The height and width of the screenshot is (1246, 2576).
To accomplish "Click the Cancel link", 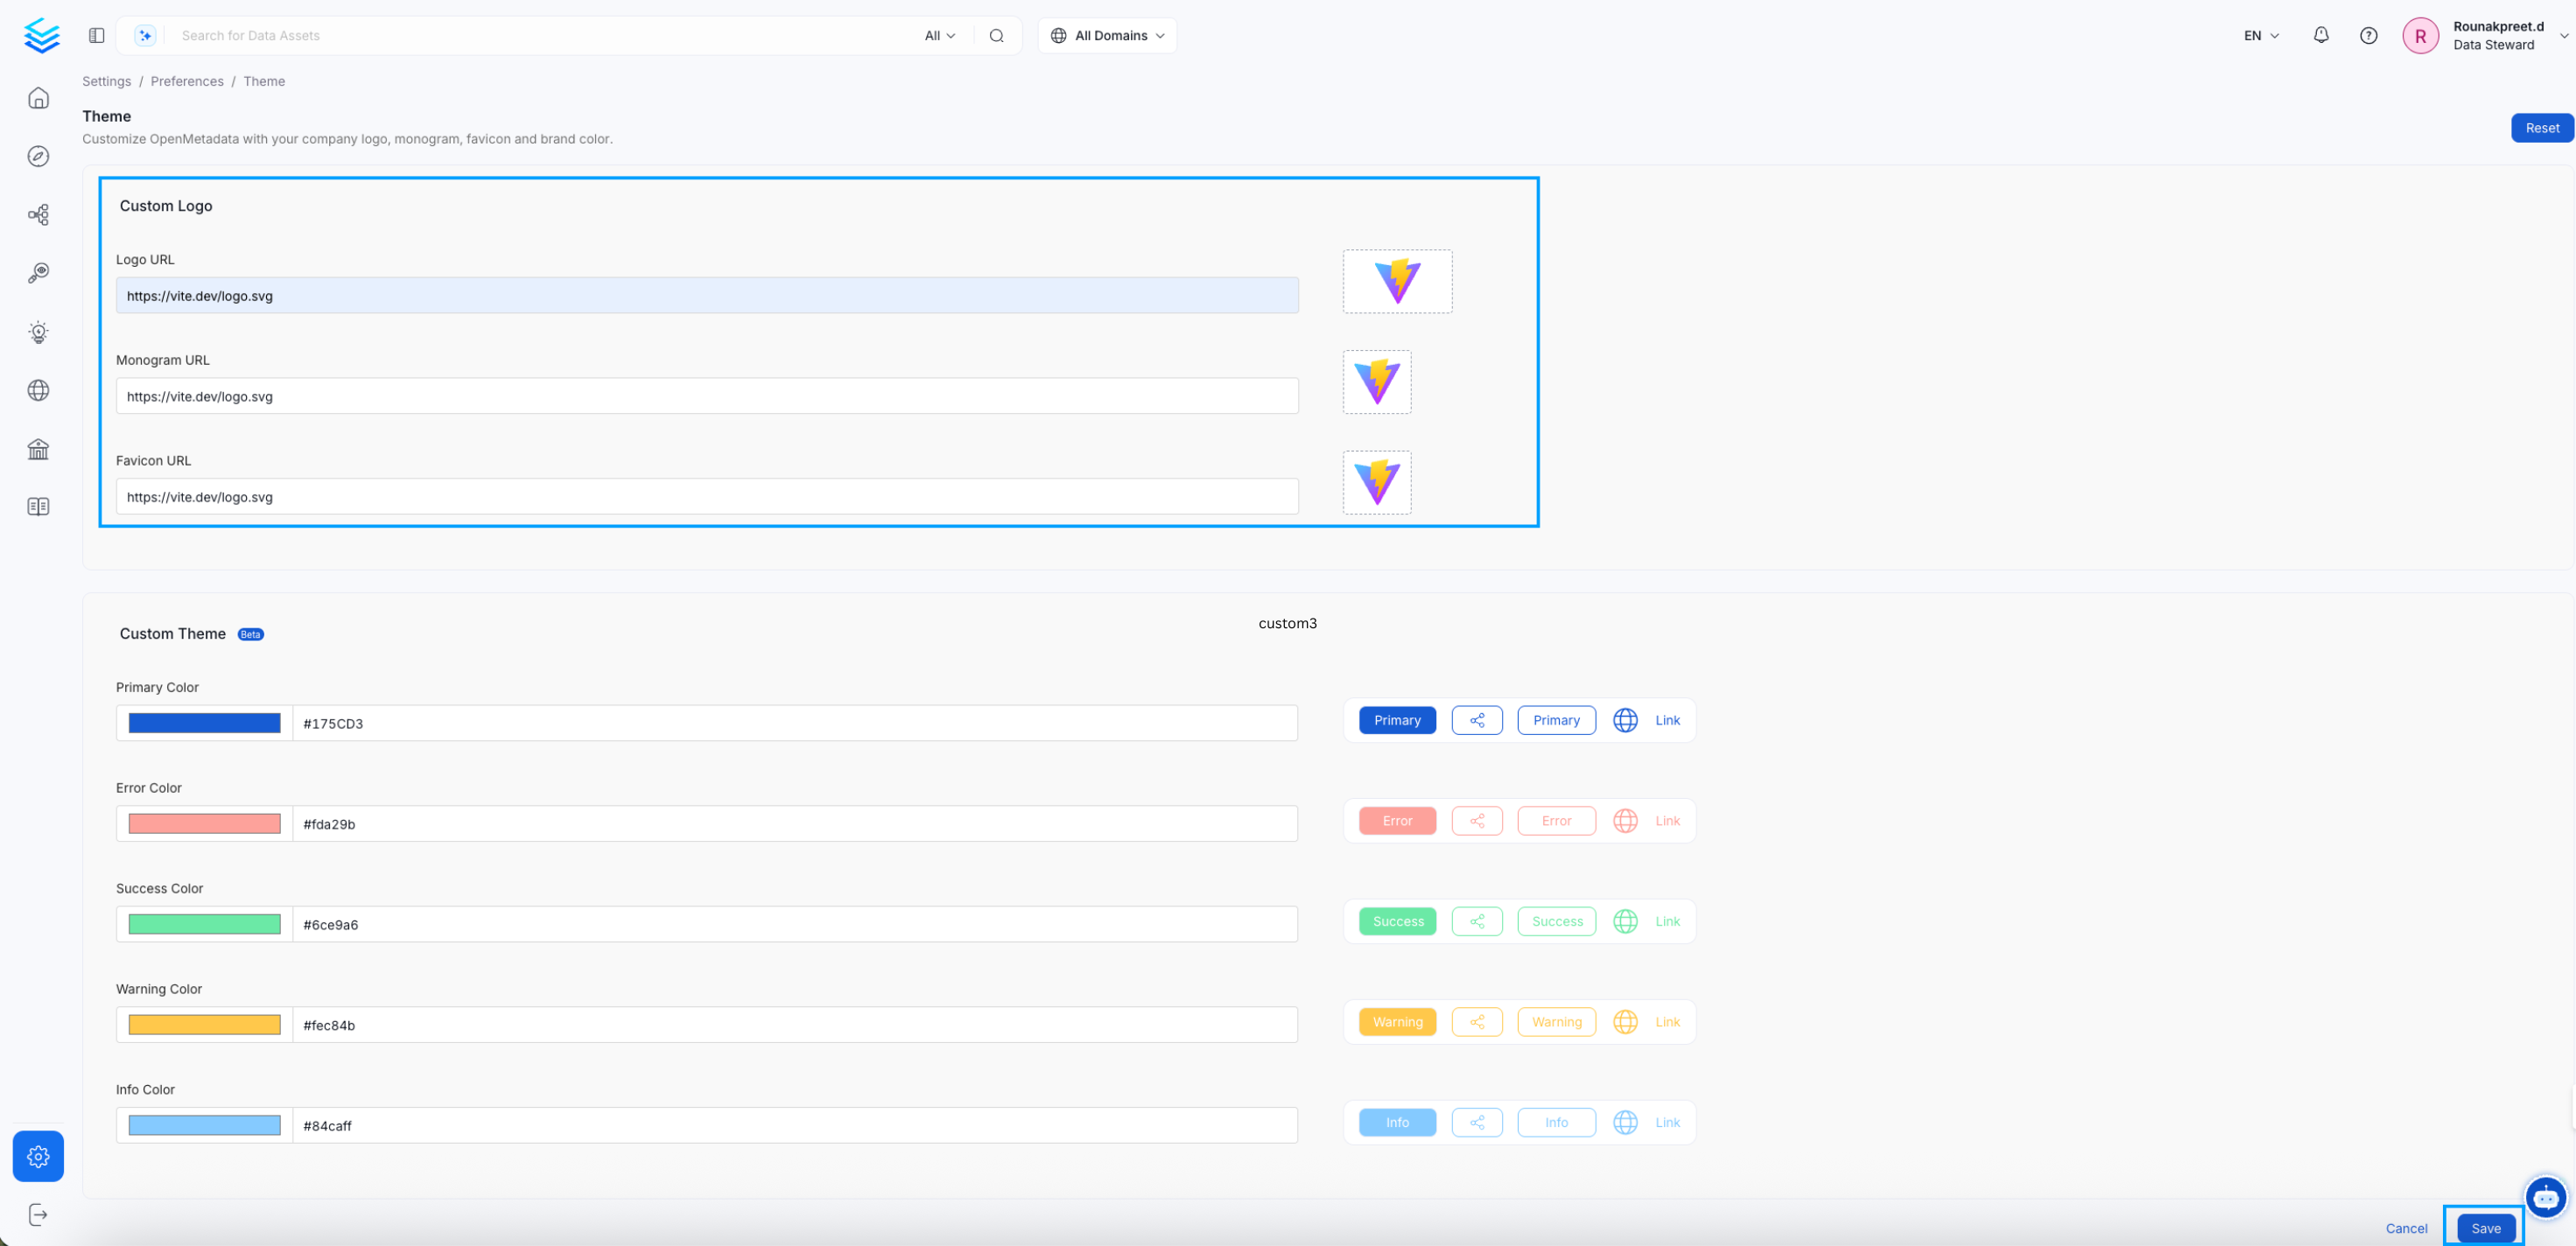I will 2406,1228.
